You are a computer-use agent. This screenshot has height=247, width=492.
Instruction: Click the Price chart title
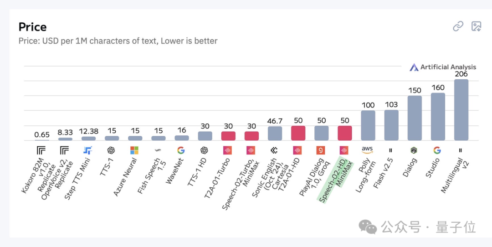point(33,27)
